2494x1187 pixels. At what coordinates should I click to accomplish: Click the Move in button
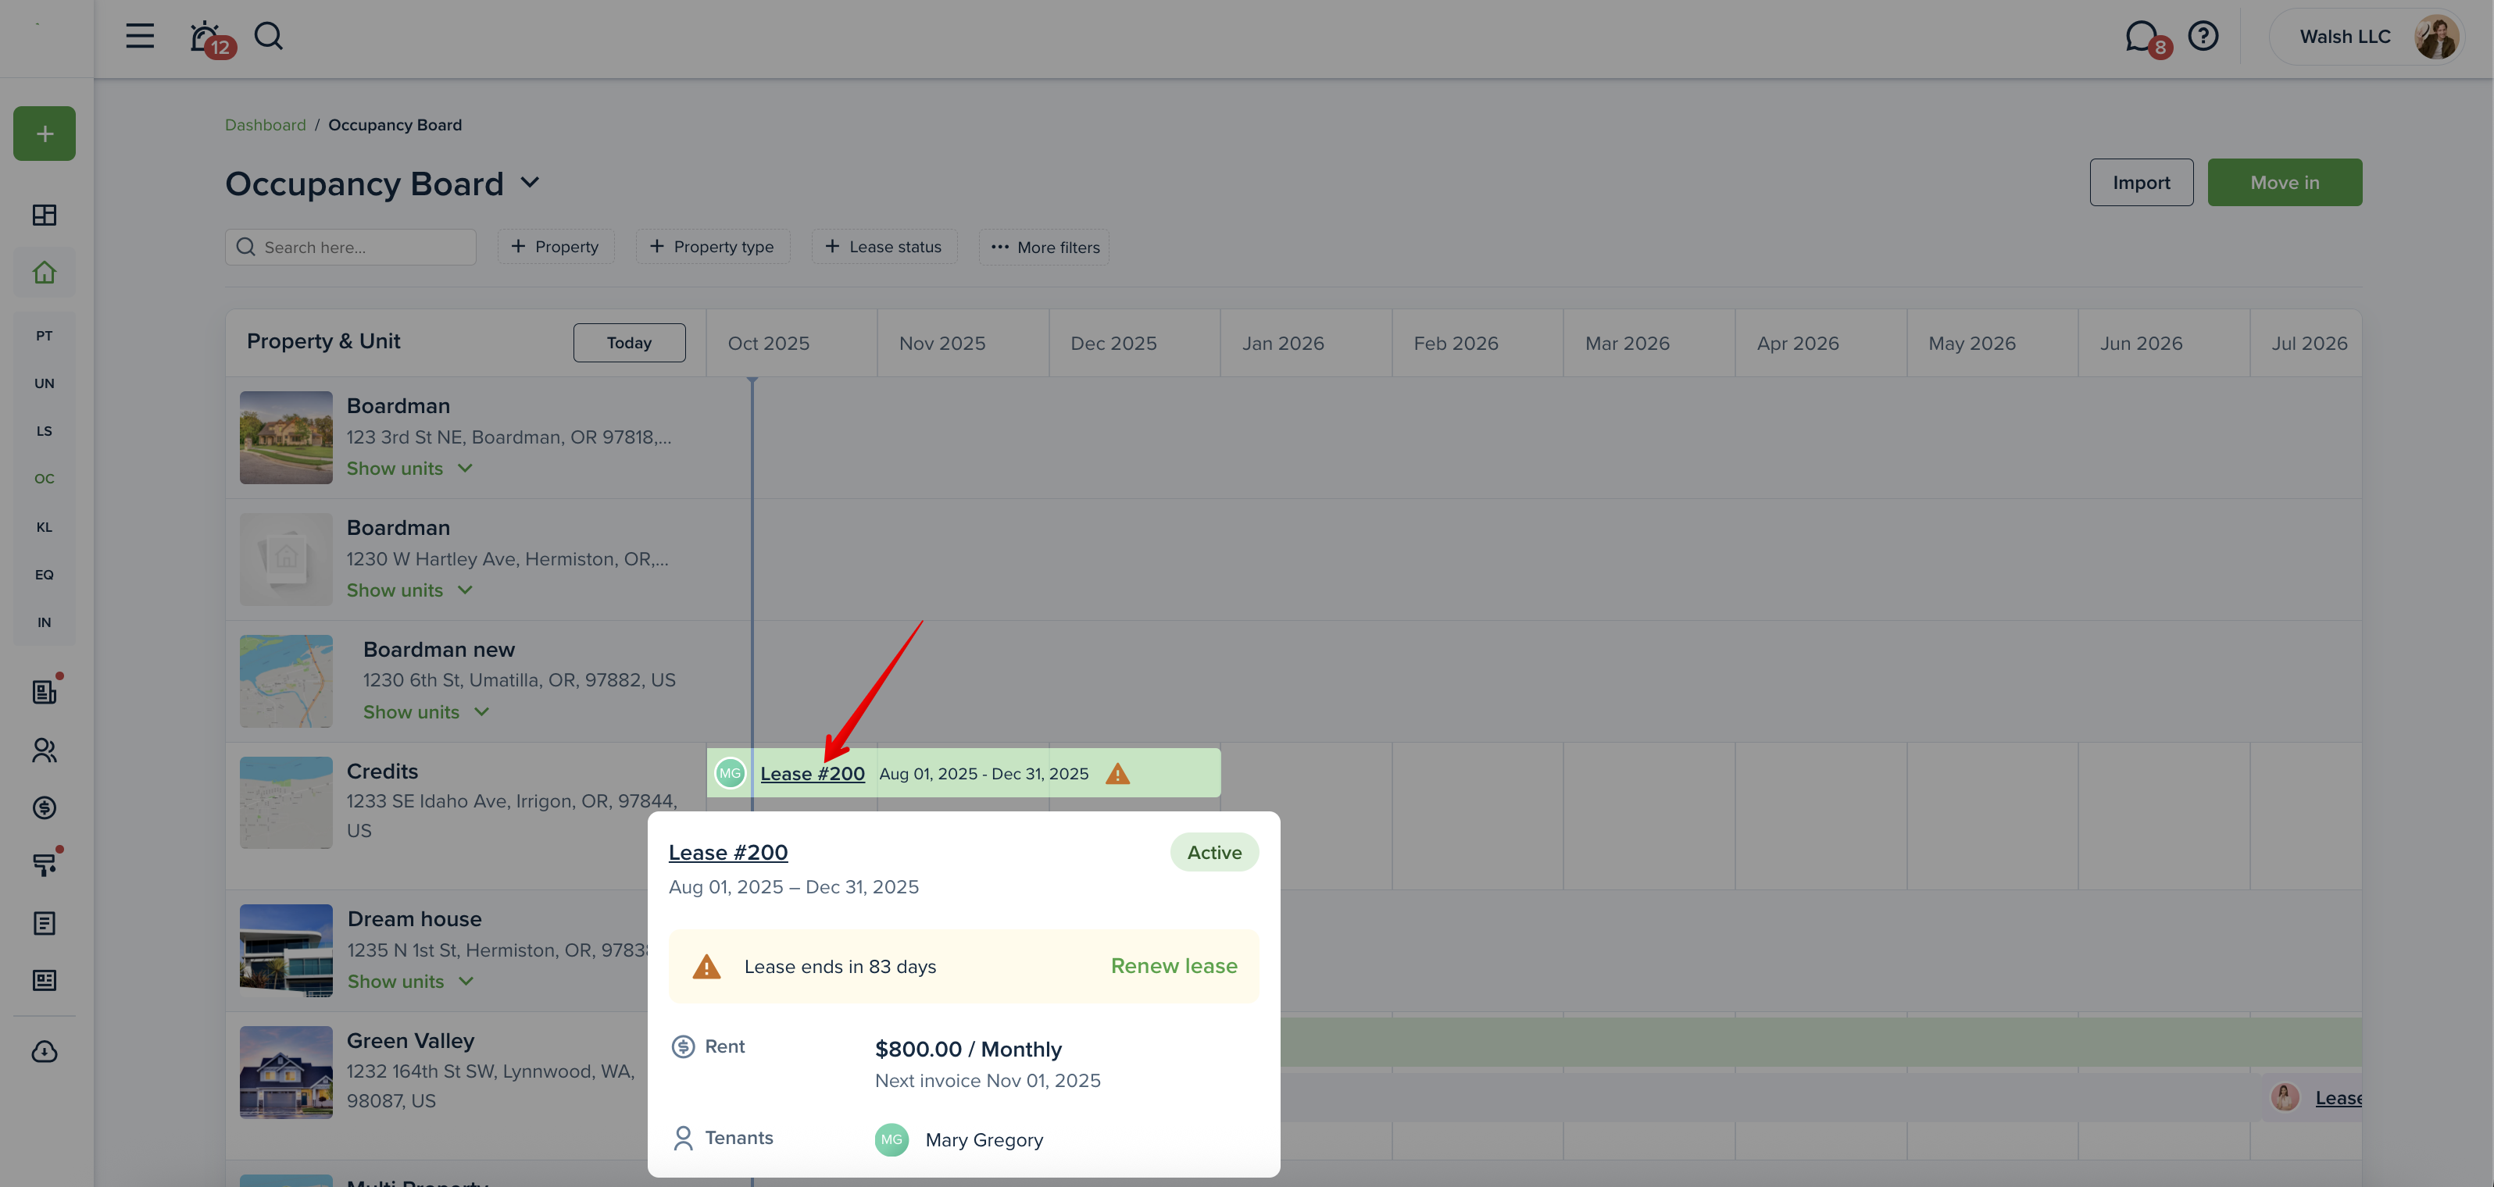tap(2284, 182)
